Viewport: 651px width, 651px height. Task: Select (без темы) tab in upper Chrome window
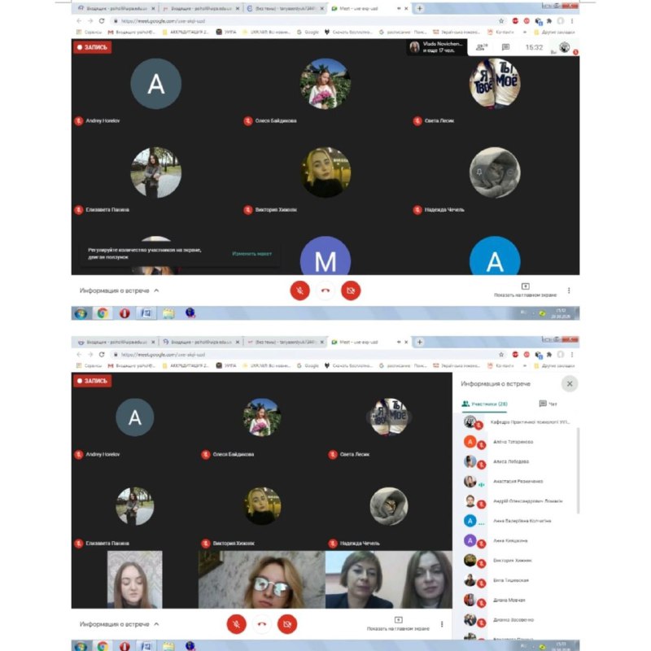(286, 8)
